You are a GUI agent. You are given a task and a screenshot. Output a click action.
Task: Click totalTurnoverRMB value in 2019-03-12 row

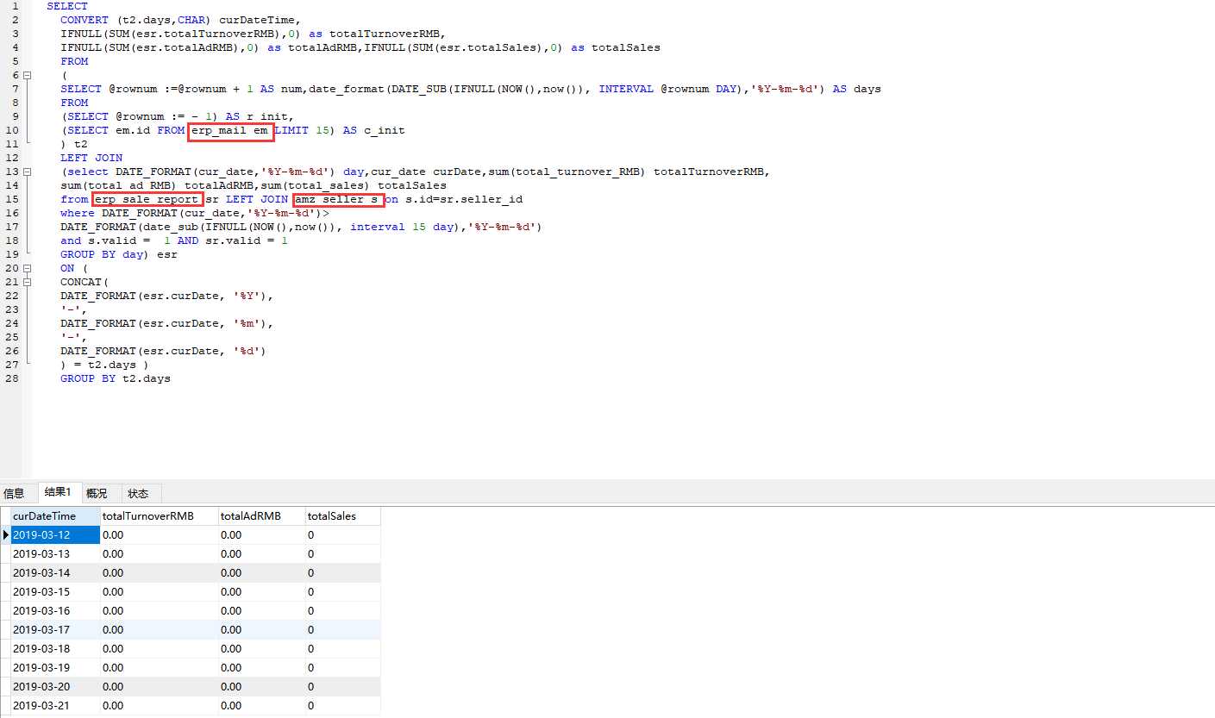[x=160, y=535]
